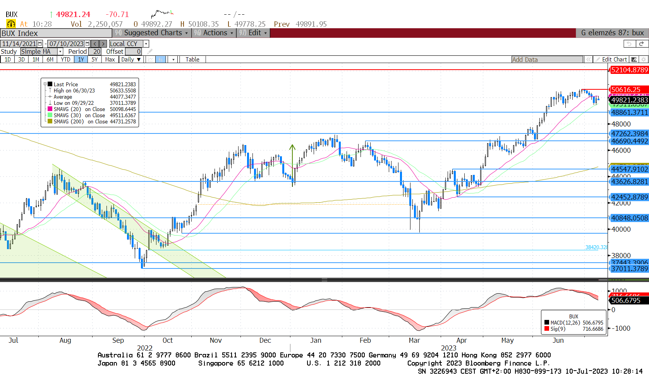The image size is (649, 388).
Task: Click the Low marker icon in legend
Action: tap(50, 103)
